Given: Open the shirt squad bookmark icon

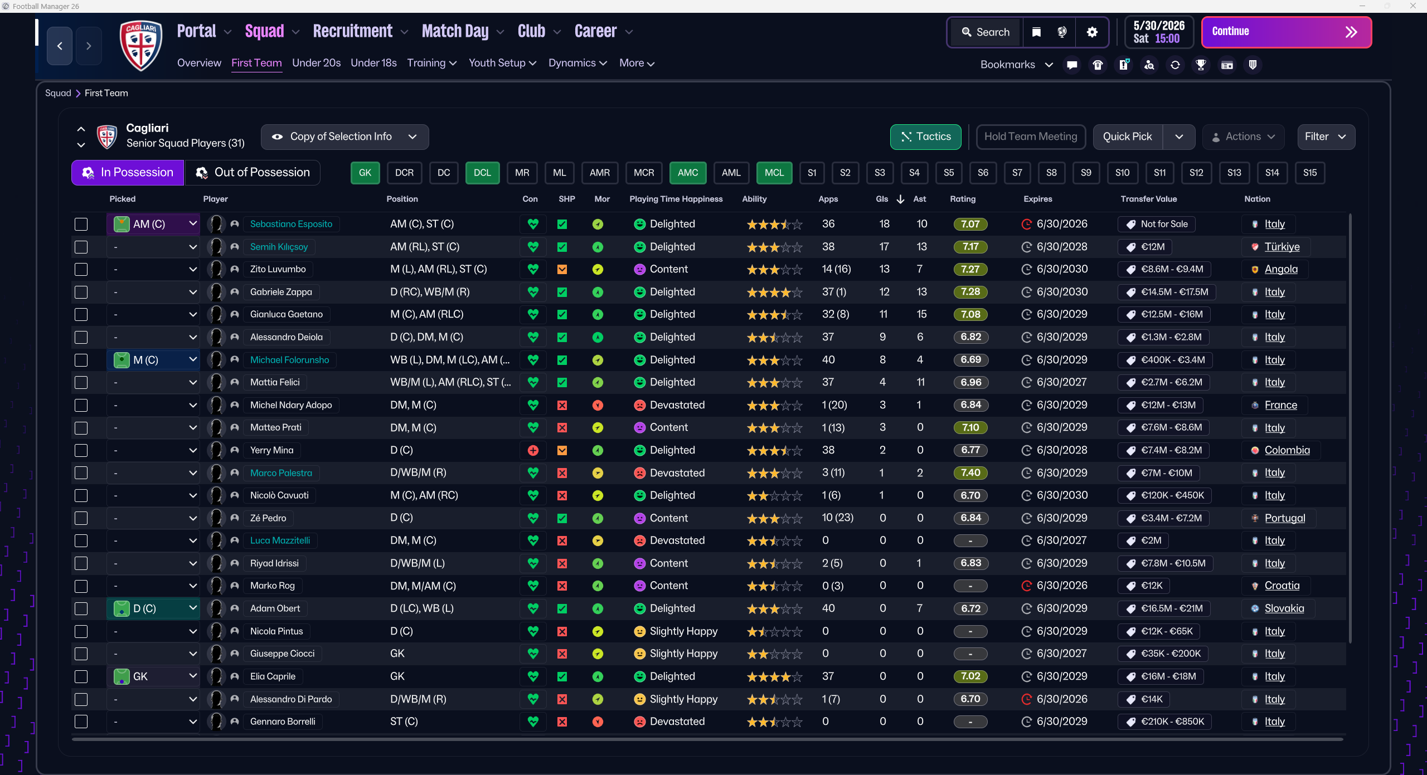Looking at the screenshot, I should 1098,65.
